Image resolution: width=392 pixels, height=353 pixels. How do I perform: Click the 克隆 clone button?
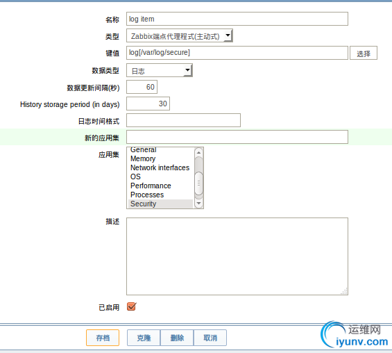pos(144,338)
